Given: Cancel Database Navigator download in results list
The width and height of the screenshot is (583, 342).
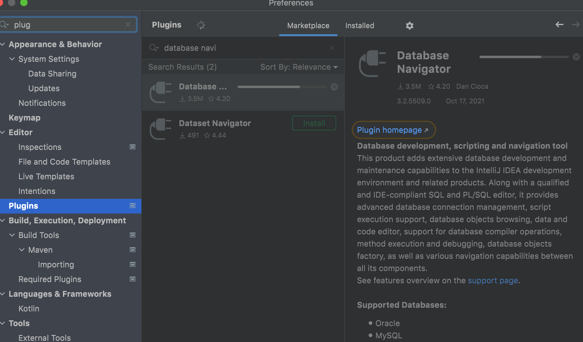Looking at the screenshot, I should point(334,87).
